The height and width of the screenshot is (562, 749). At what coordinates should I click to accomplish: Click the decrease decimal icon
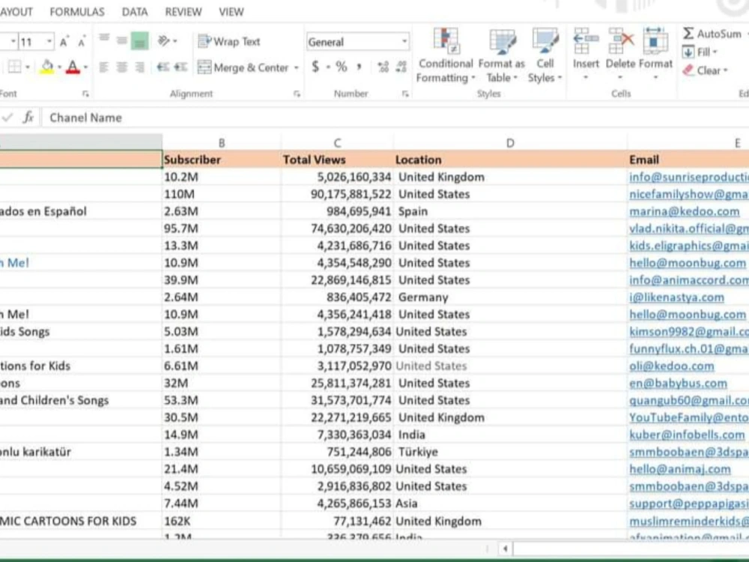click(401, 67)
